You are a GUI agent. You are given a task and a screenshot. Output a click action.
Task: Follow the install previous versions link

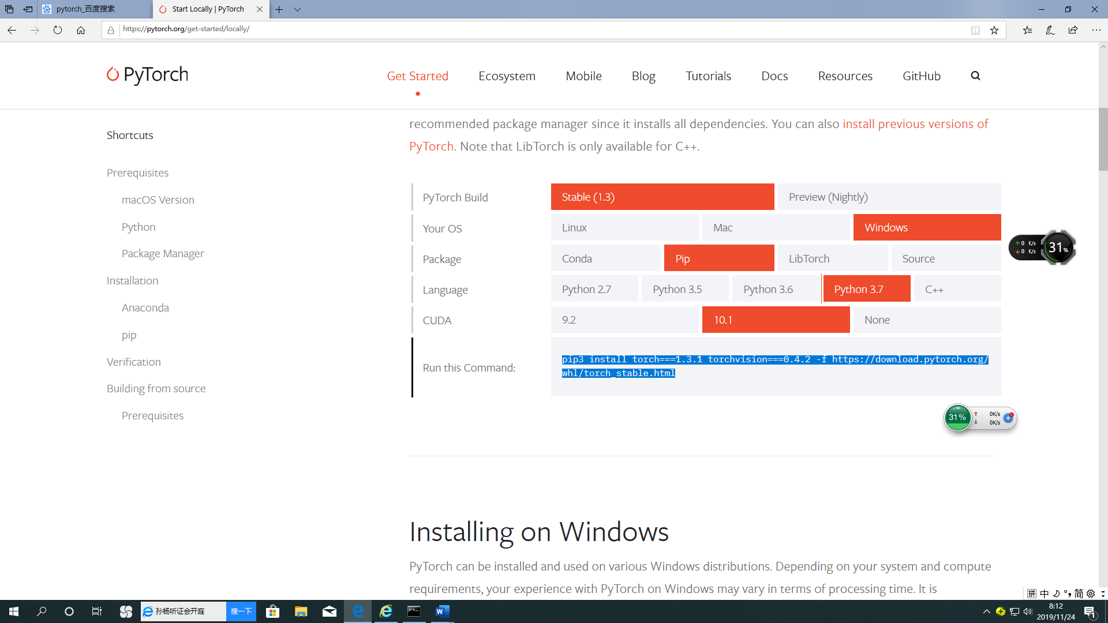(x=915, y=124)
